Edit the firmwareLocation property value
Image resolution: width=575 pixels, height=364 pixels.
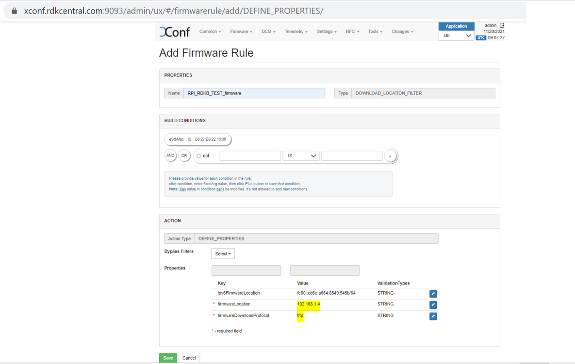[x=433, y=305]
